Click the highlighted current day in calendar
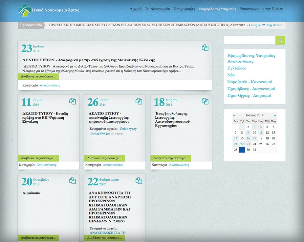Image resolution: width=304 pixels, height=242 pixels. click(242, 150)
